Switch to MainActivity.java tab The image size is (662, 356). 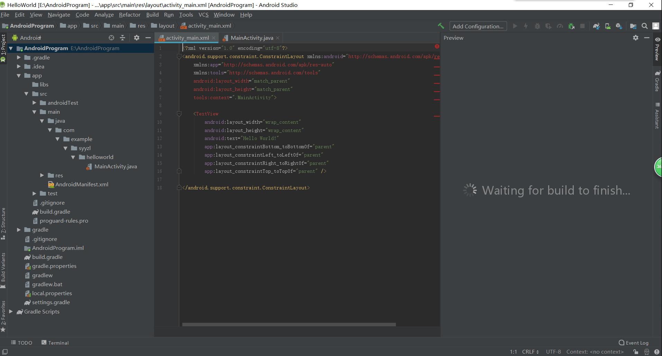tap(252, 38)
